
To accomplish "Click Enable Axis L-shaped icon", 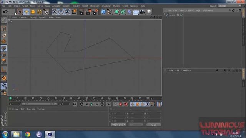I will 4,69.
